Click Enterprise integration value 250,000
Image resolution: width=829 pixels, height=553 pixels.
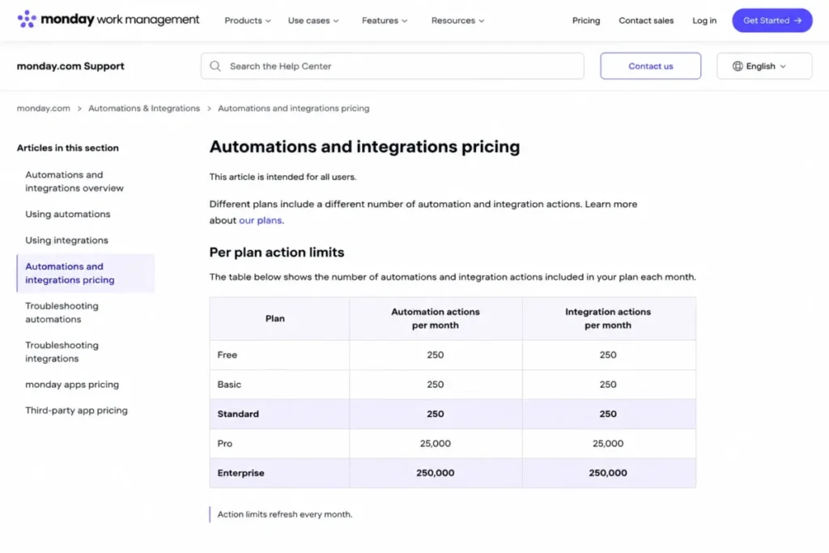coord(608,473)
